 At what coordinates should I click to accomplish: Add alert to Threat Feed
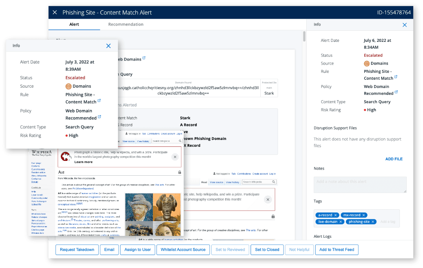(337, 250)
